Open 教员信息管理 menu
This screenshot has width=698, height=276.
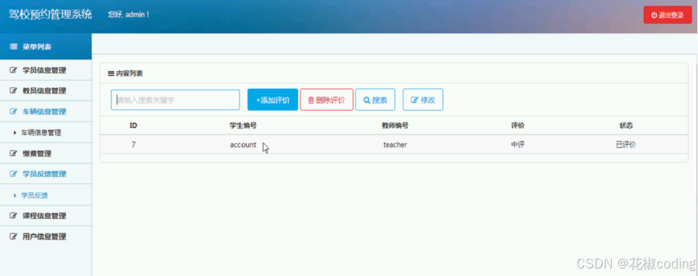click(46, 91)
